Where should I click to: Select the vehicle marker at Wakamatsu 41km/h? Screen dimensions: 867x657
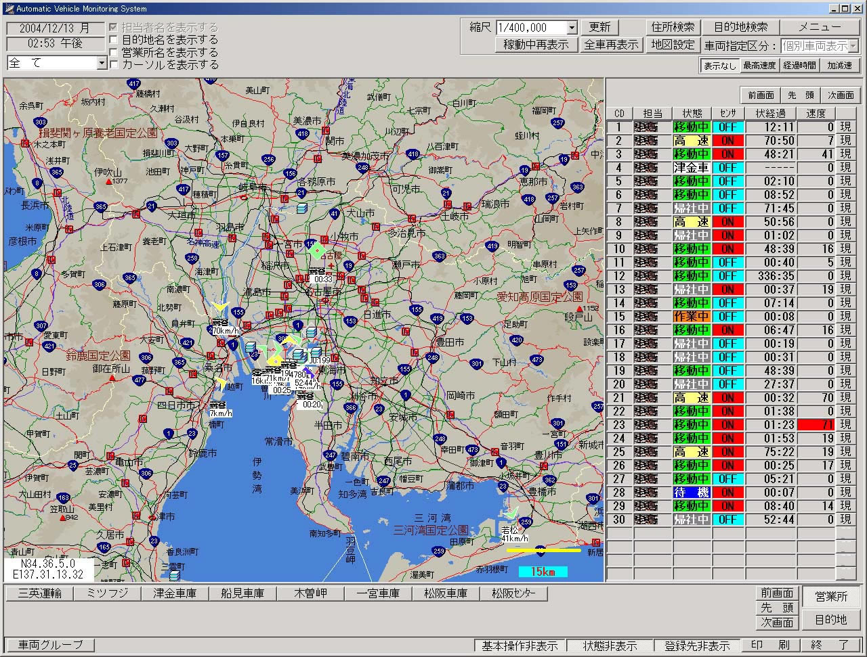tap(512, 513)
